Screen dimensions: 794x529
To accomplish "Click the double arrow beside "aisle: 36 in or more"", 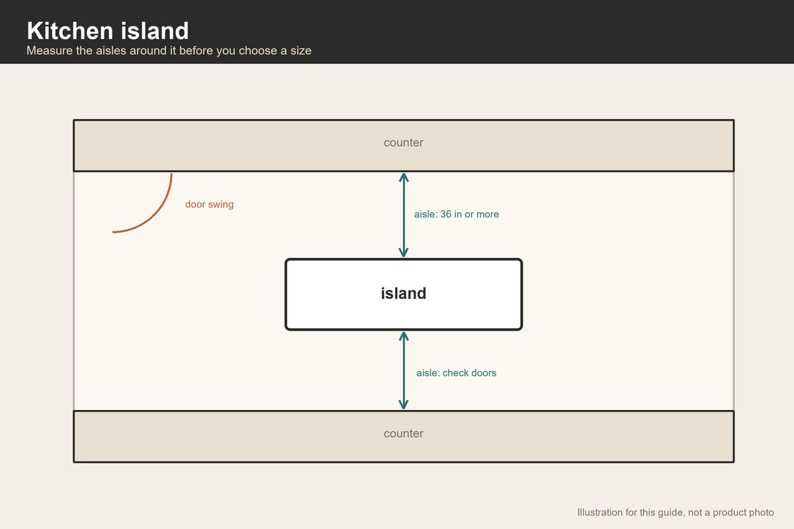I will point(404,215).
